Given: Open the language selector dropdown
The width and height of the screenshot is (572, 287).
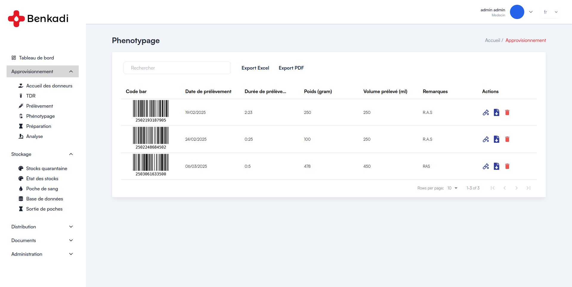Looking at the screenshot, I should tap(550, 12).
